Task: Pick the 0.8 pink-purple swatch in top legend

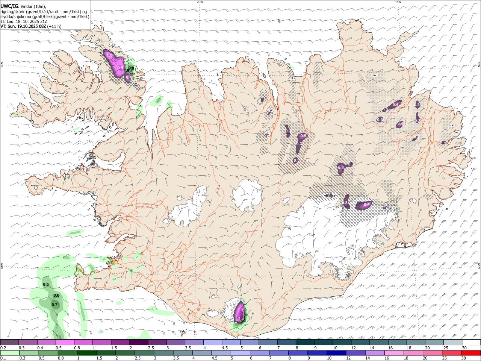Action: tap(83, 342)
